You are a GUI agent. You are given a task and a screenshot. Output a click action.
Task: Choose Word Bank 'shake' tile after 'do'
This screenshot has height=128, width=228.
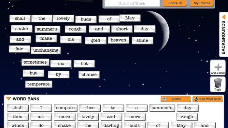64,125
